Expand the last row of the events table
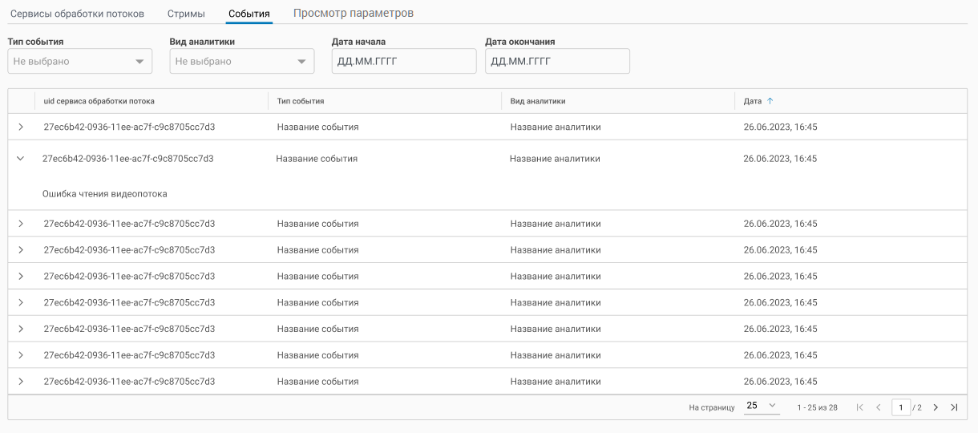The image size is (978, 433). (21, 382)
